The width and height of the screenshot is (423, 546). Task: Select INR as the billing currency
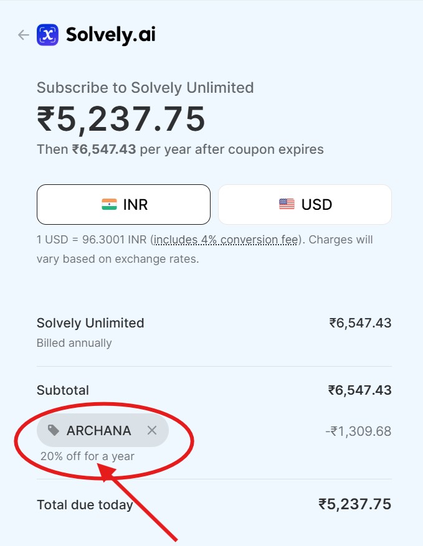coord(123,204)
